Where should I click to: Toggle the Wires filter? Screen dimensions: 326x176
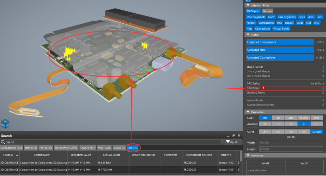click(x=311, y=17)
